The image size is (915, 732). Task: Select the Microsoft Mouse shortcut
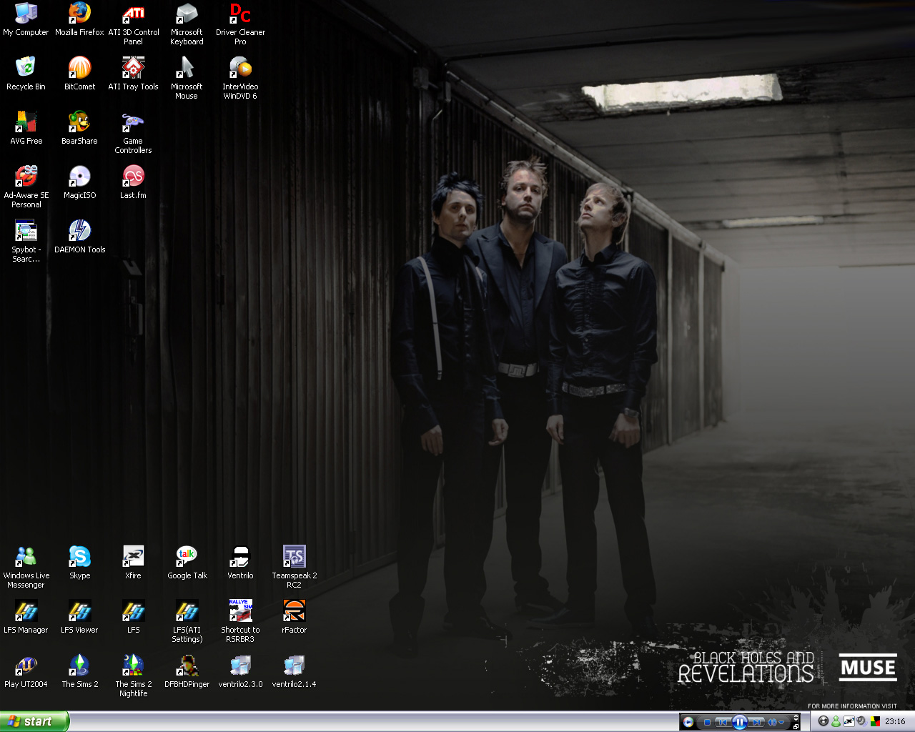(187, 78)
